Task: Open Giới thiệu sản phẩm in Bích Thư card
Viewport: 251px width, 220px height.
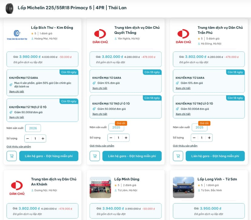Action: [19, 147]
